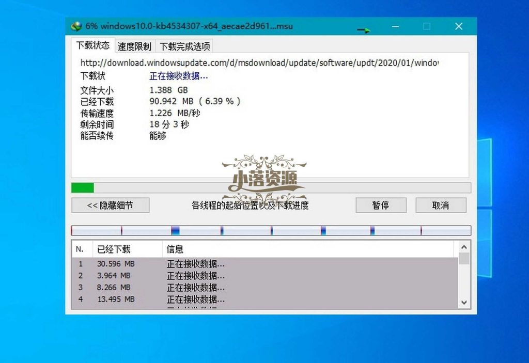Screen dimensions: 529x363
Task: Open the 下载完成选项 tab
Action: (184, 46)
